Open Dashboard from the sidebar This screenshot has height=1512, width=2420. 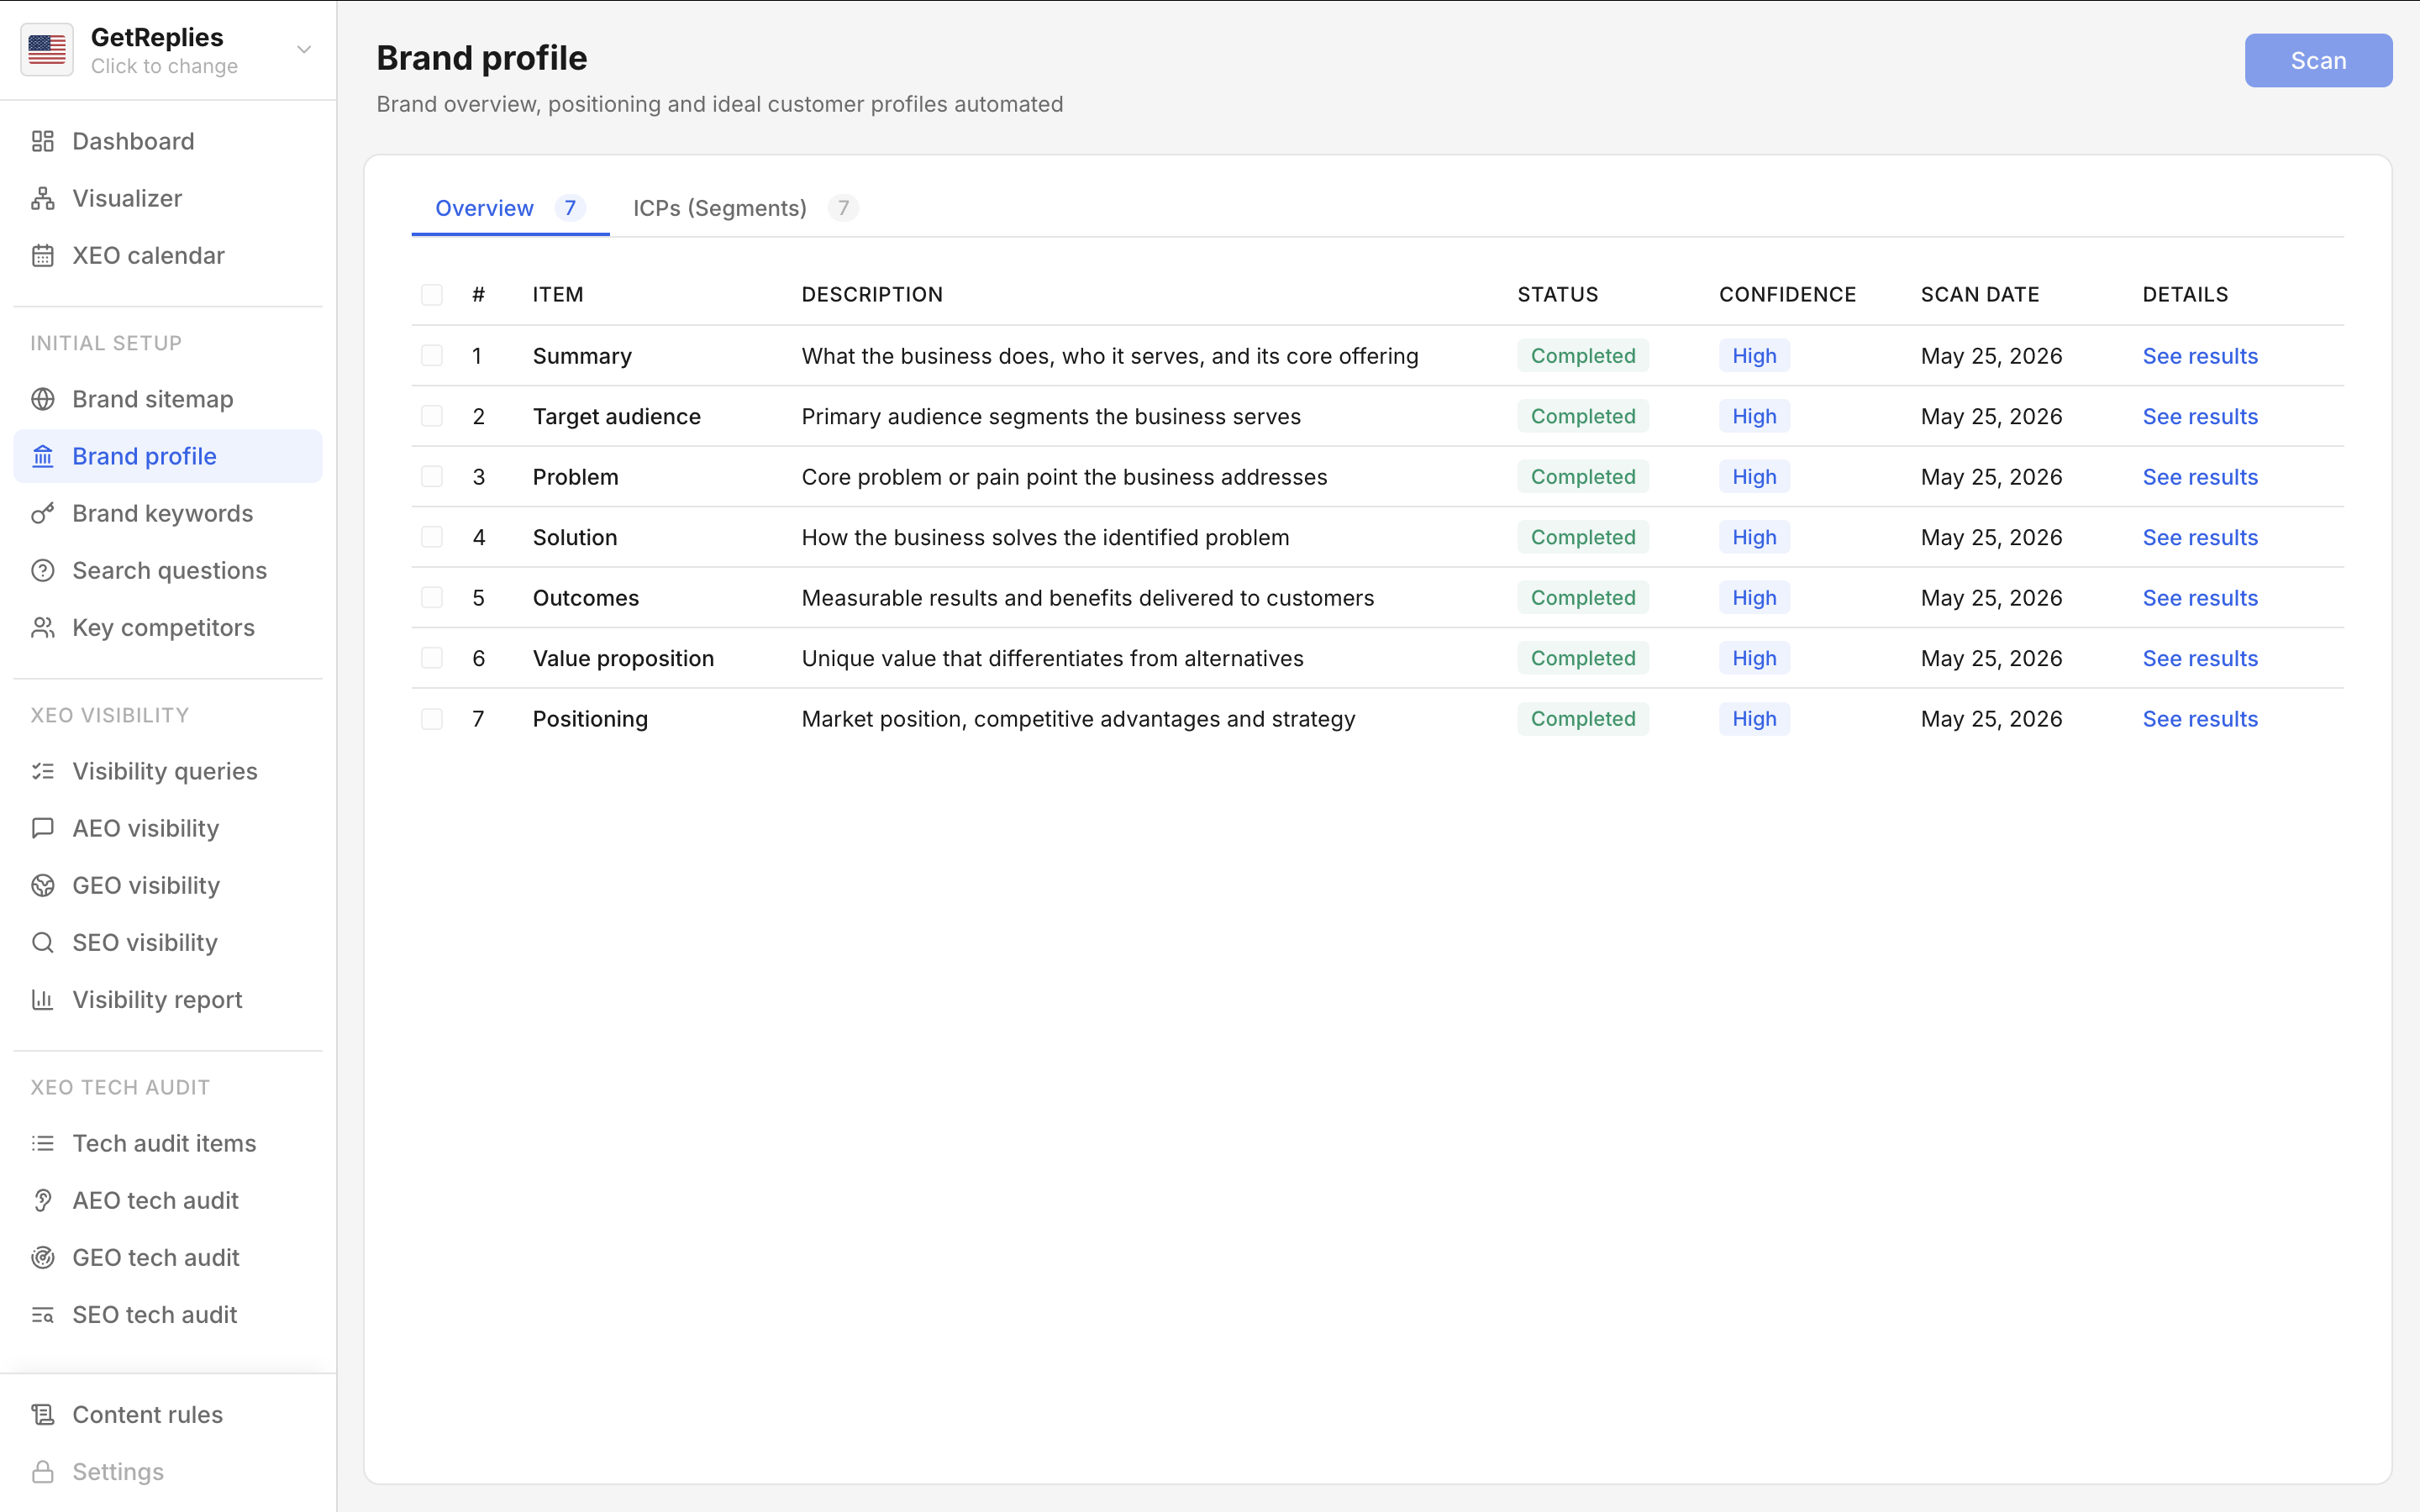168,141
